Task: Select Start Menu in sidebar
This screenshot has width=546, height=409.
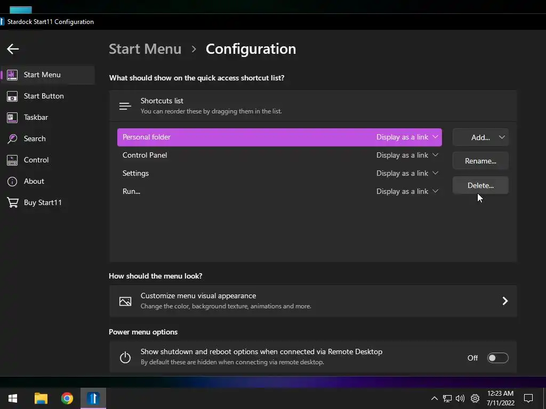Action: [x=48, y=75]
